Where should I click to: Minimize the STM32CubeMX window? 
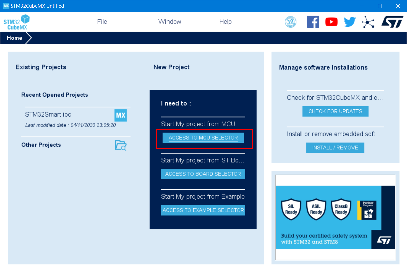click(362, 6)
